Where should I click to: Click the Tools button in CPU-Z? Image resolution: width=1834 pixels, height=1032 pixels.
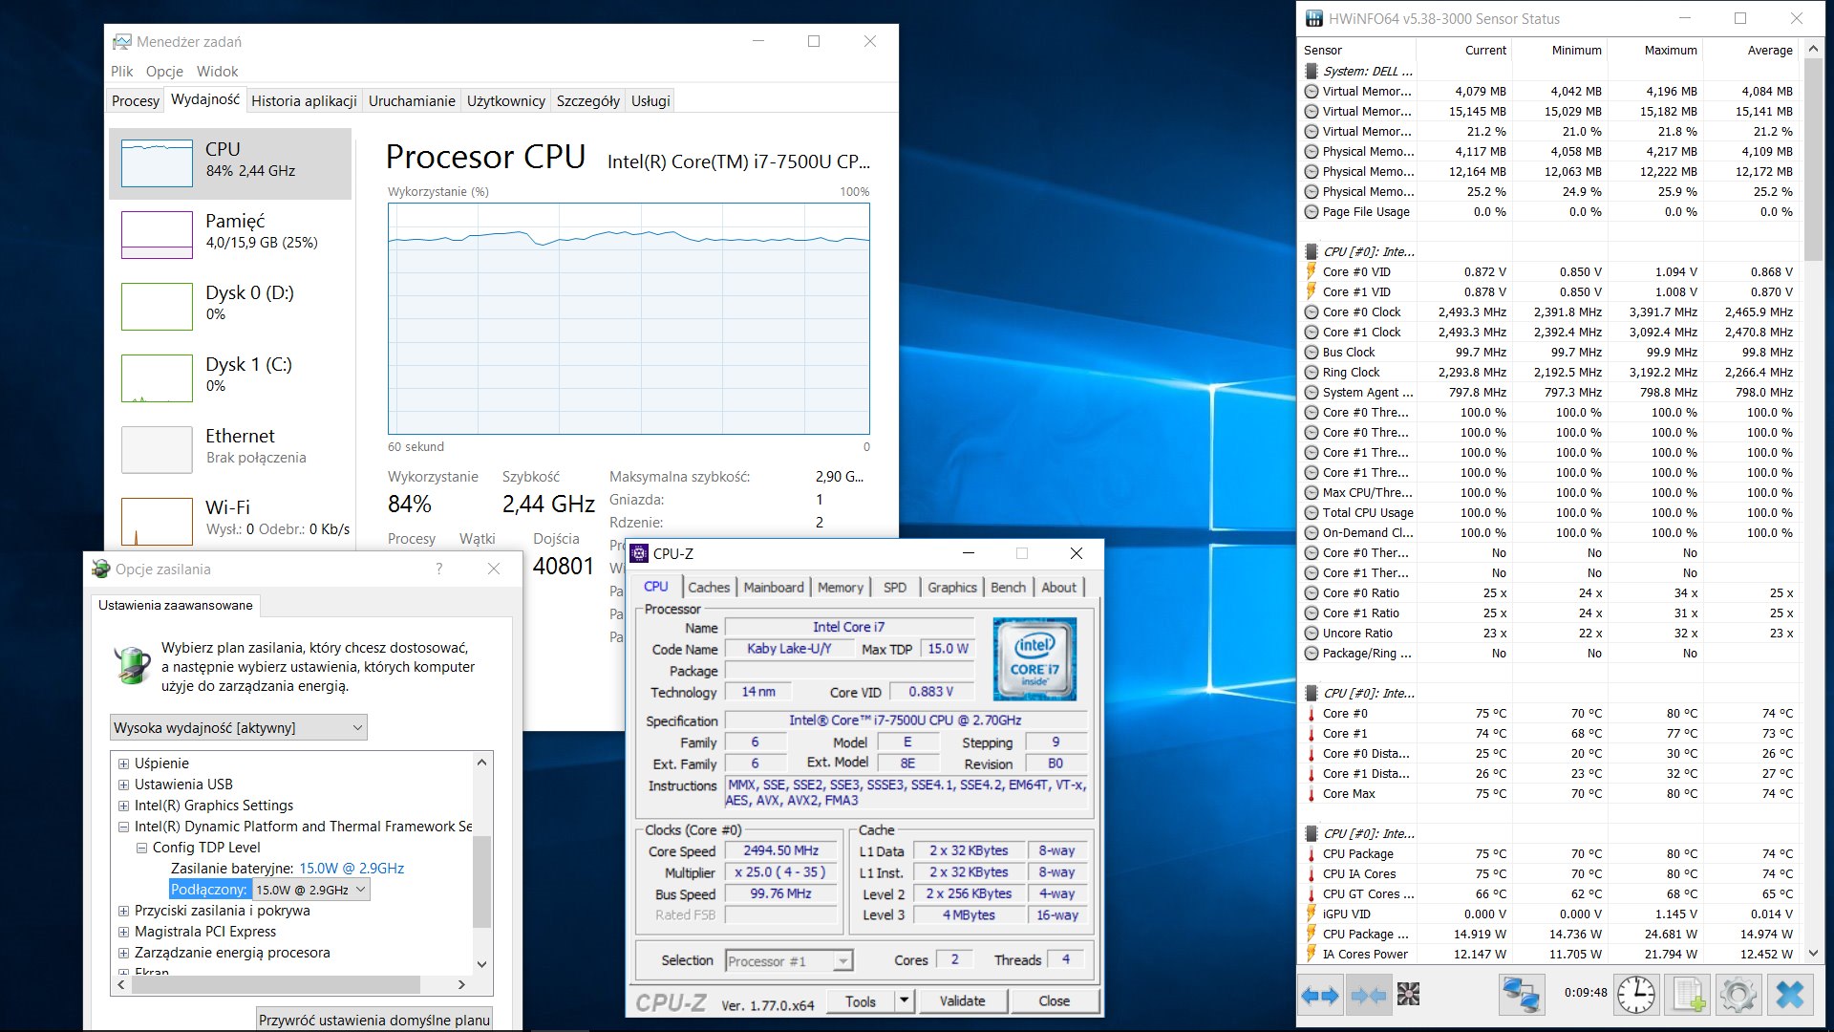(x=860, y=1000)
